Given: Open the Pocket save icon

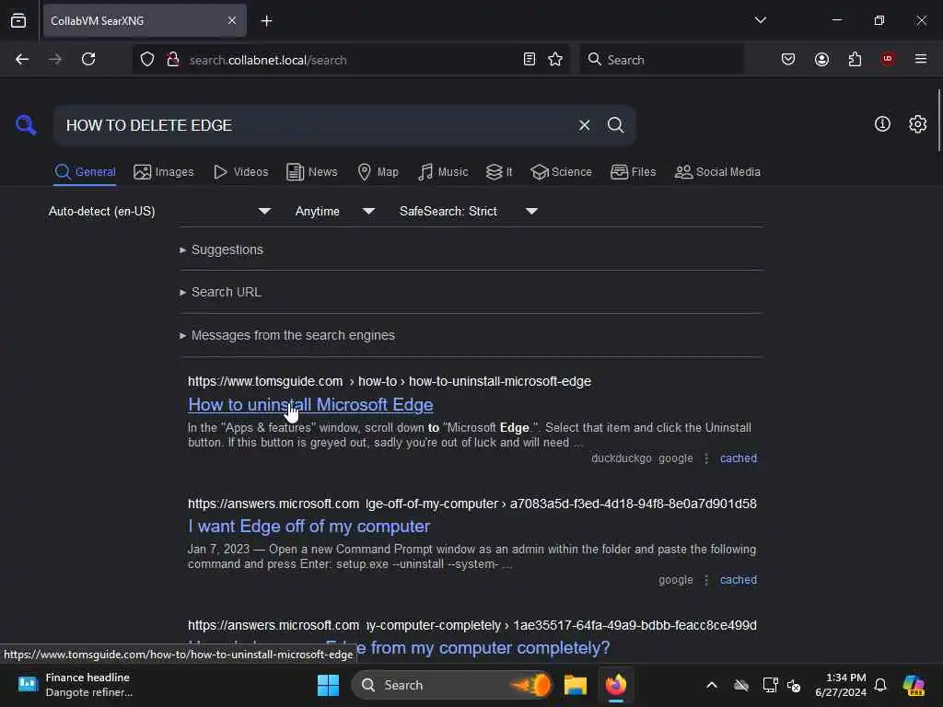Looking at the screenshot, I should (x=788, y=59).
